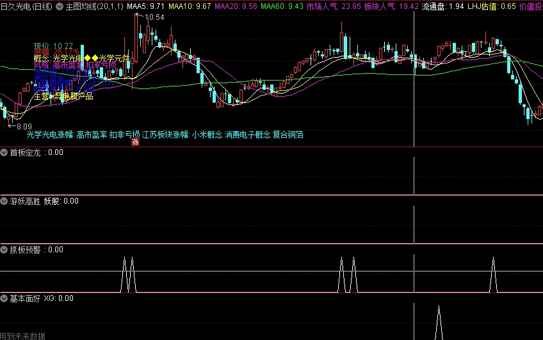Collapse the 基本面好 indicator panel arrow
The height and width of the screenshot is (340, 543).
(4, 298)
